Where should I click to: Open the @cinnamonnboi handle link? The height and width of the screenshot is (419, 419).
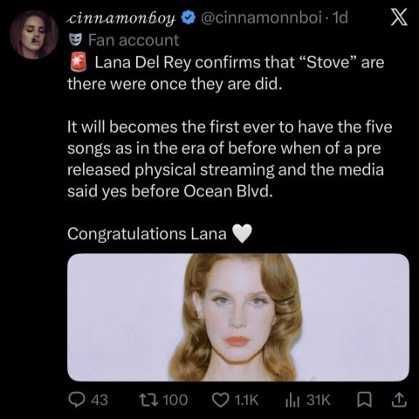click(x=261, y=18)
